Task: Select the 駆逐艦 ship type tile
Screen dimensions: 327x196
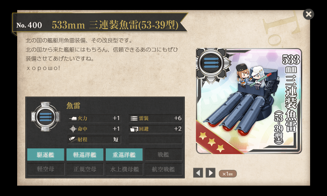Action: point(46,155)
